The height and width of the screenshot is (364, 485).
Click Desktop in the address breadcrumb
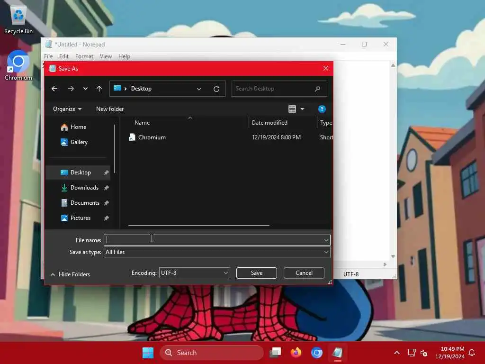tap(141, 89)
